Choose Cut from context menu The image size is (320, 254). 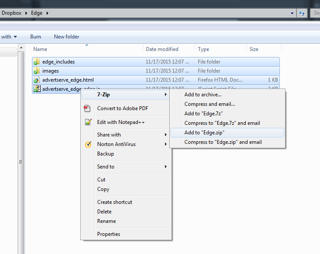pos(126,180)
